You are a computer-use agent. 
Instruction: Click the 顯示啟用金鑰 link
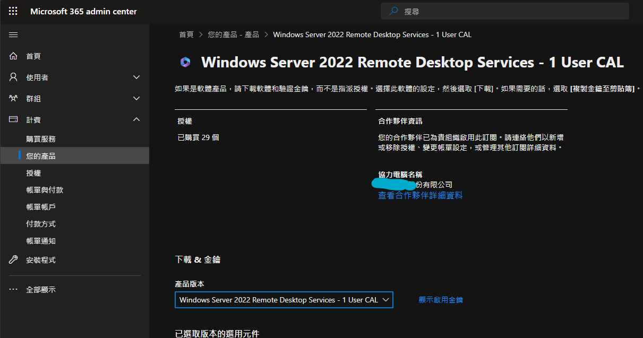(x=441, y=300)
